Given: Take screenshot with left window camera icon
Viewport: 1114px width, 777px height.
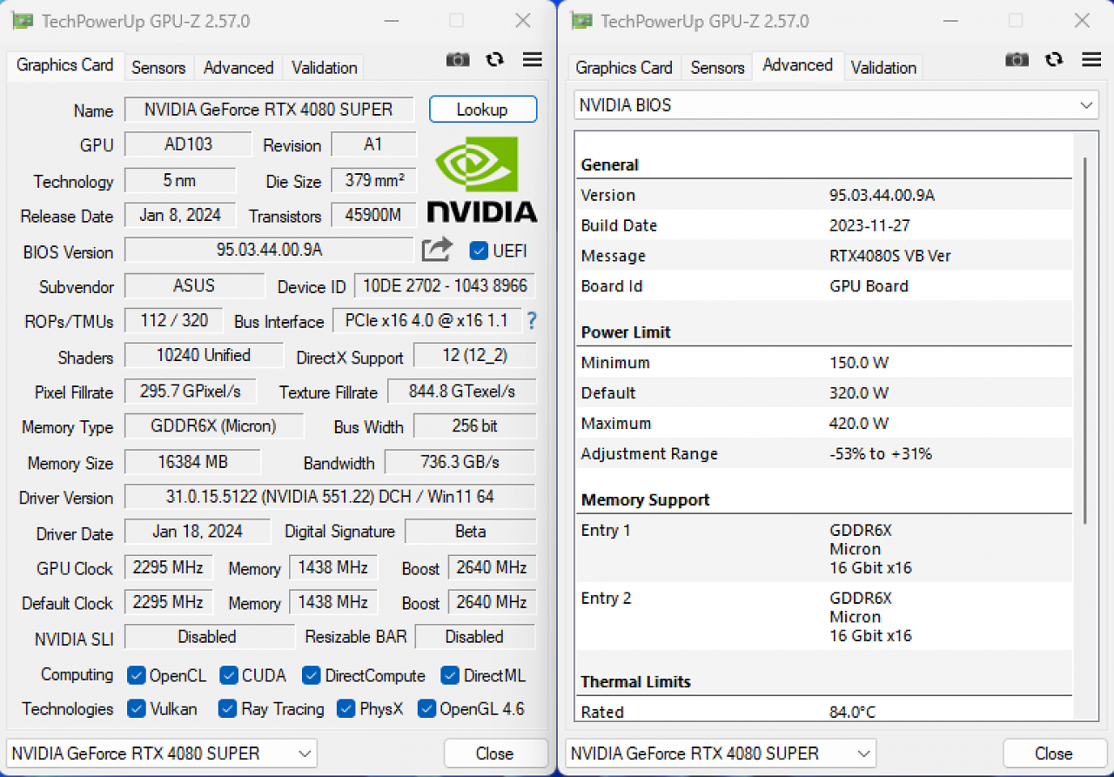Looking at the screenshot, I should (457, 59).
